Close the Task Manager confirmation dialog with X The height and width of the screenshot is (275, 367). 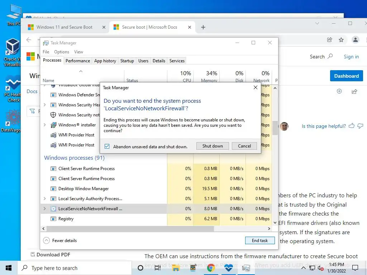[255, 87]
